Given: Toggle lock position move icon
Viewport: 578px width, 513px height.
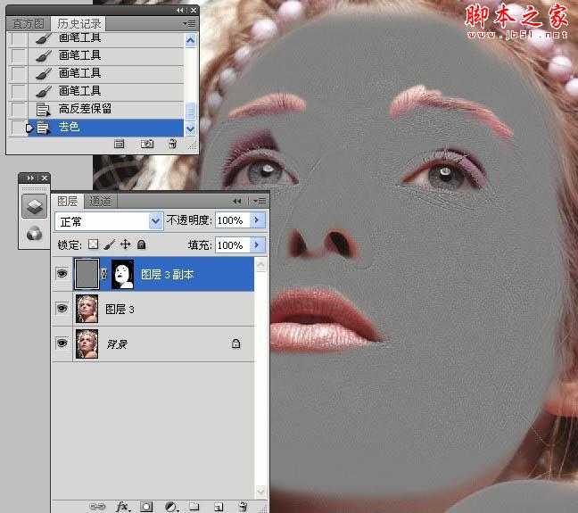Looking at the screenshot, I should tap(126, 244).
